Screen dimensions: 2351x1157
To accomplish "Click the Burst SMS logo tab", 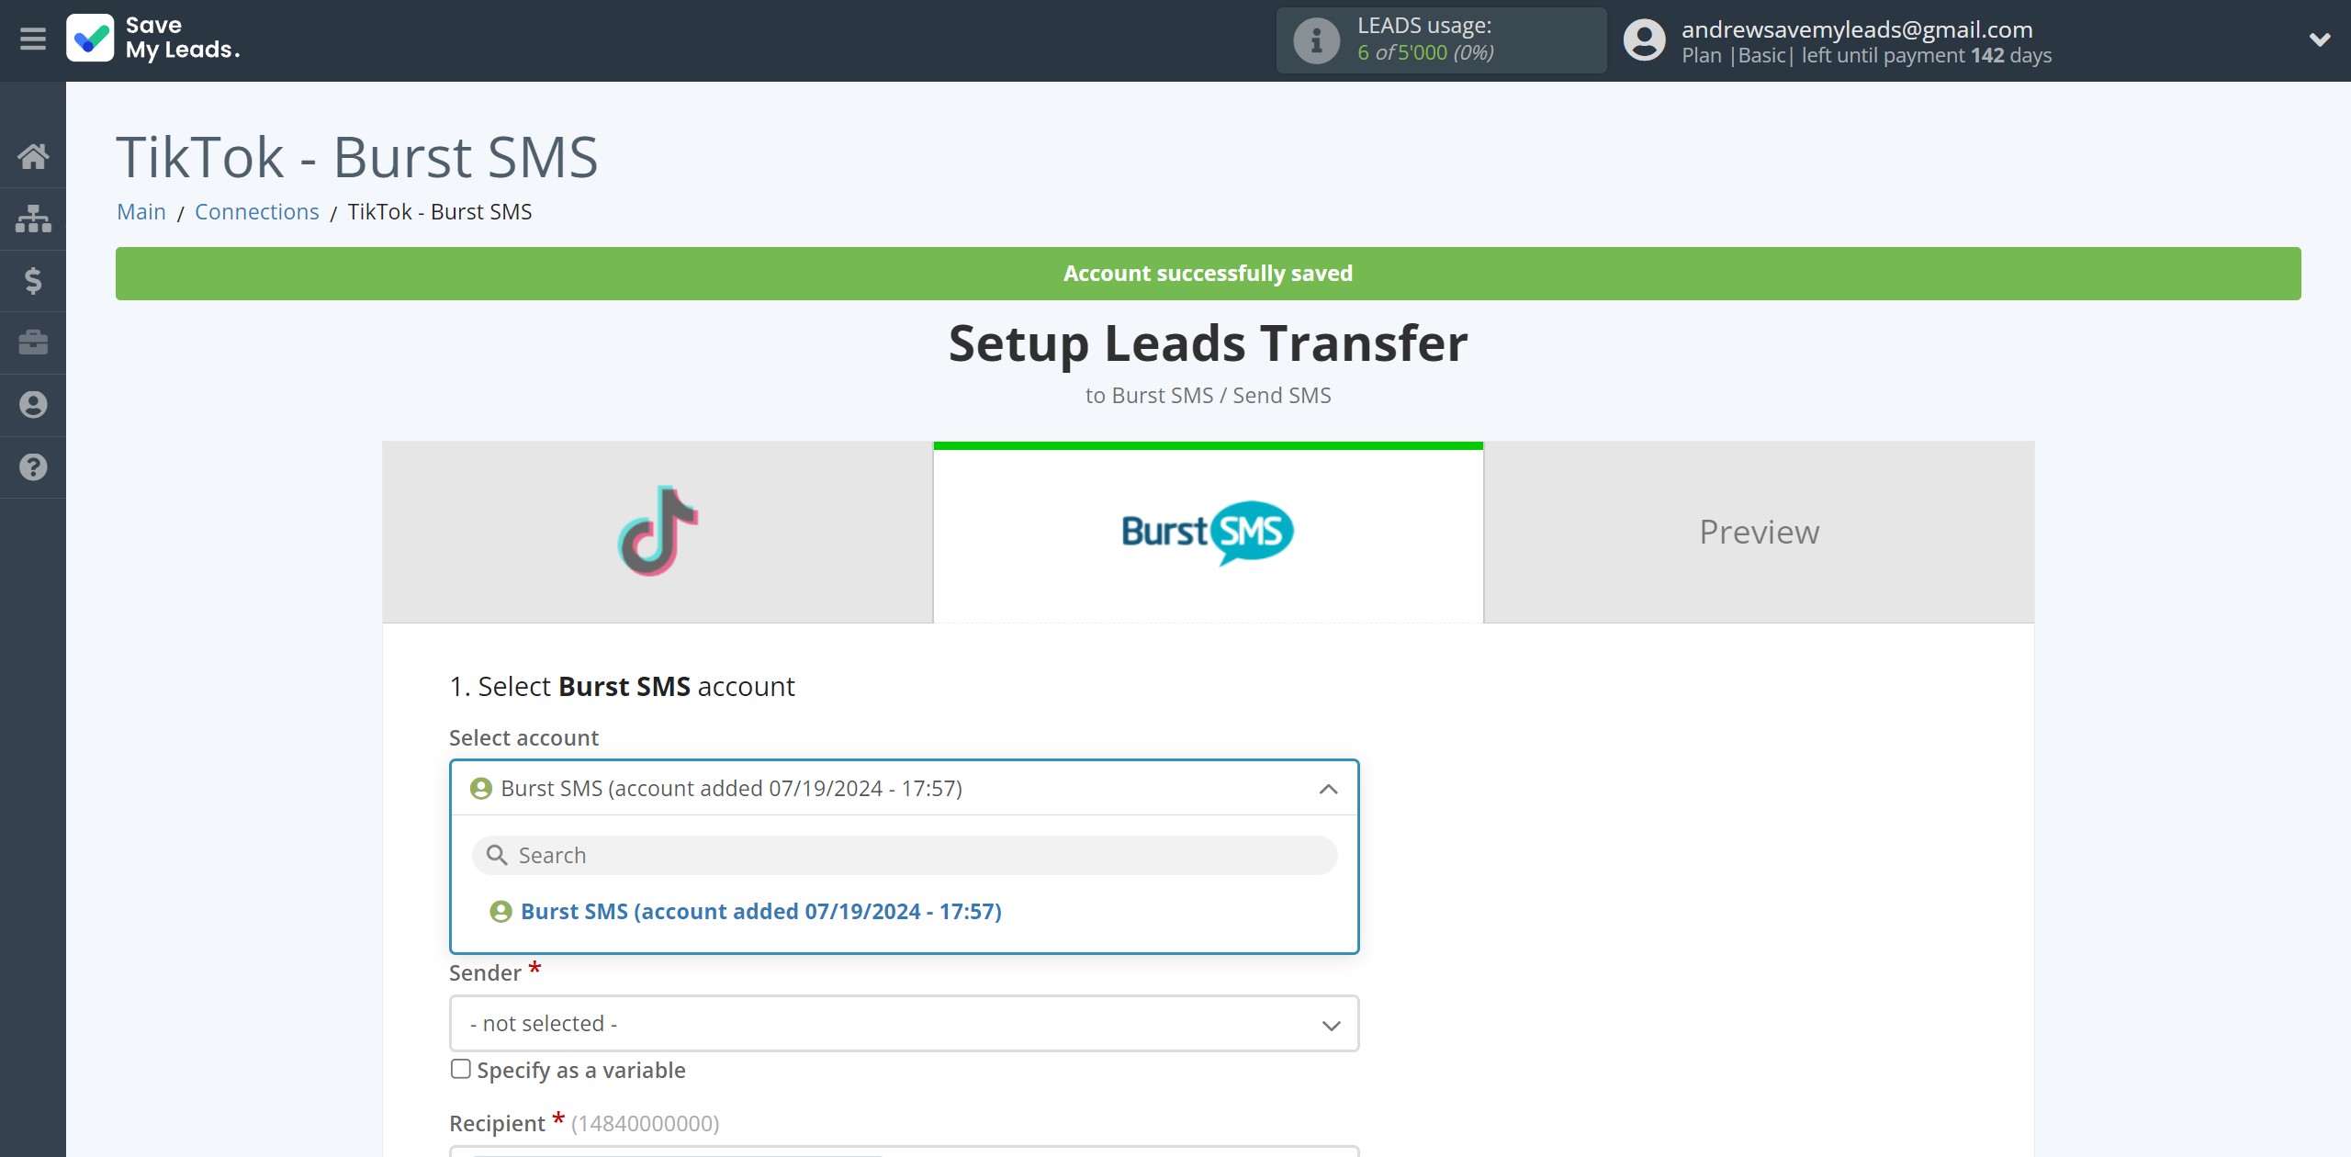I will click(x=1207, y=532).
